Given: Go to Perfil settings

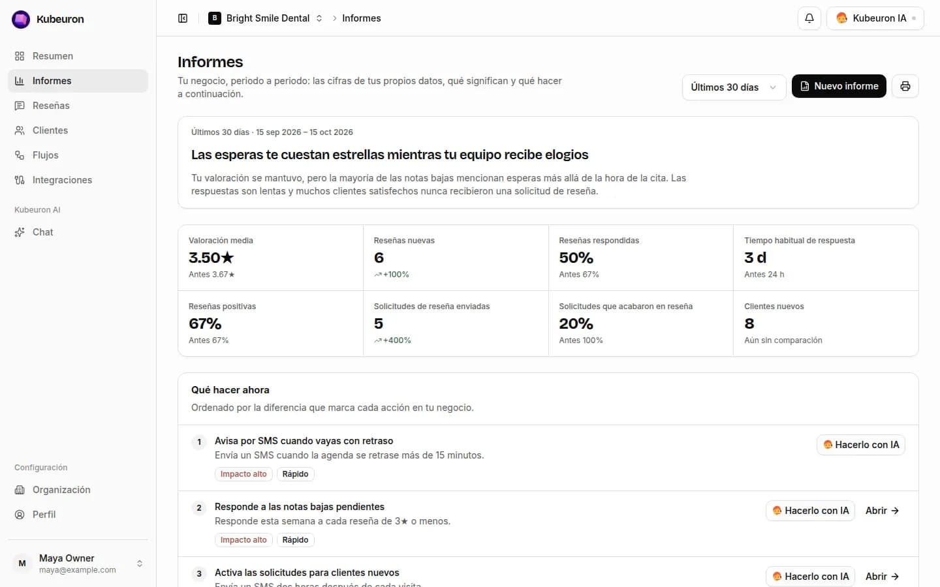Looking at the screenshot, I should 78,515.
